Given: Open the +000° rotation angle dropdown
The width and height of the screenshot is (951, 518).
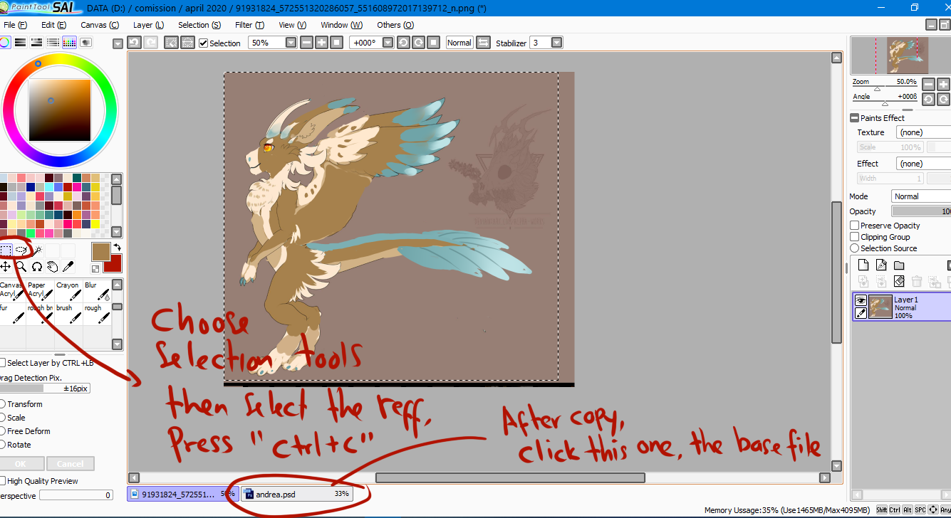Looking at the screenshot, I should pyautogui.click(x=388, y=43).
